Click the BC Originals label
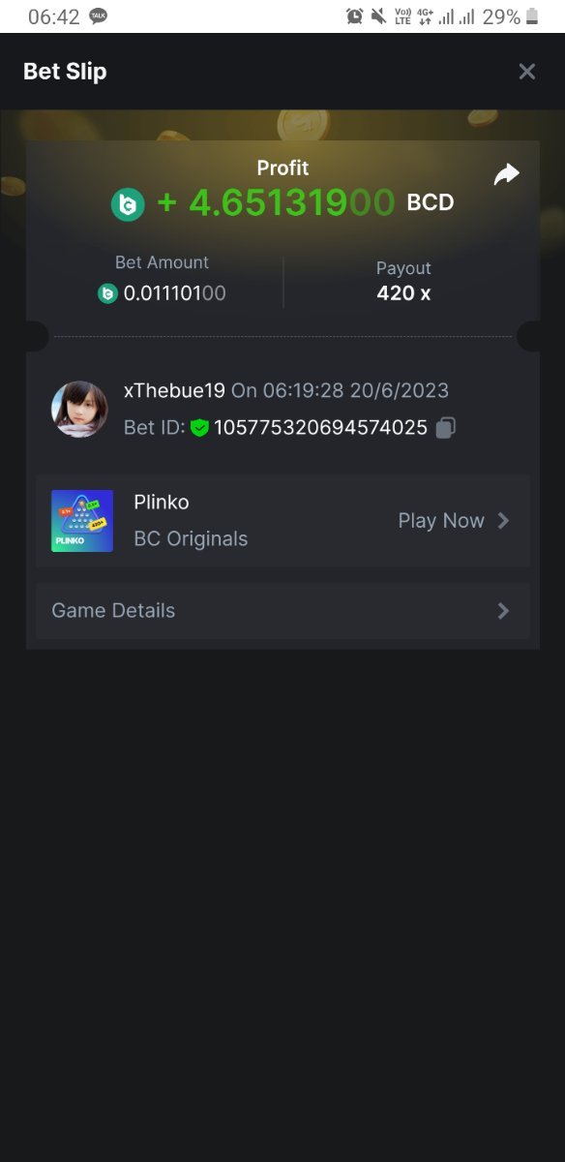 [x=191, y=539]
